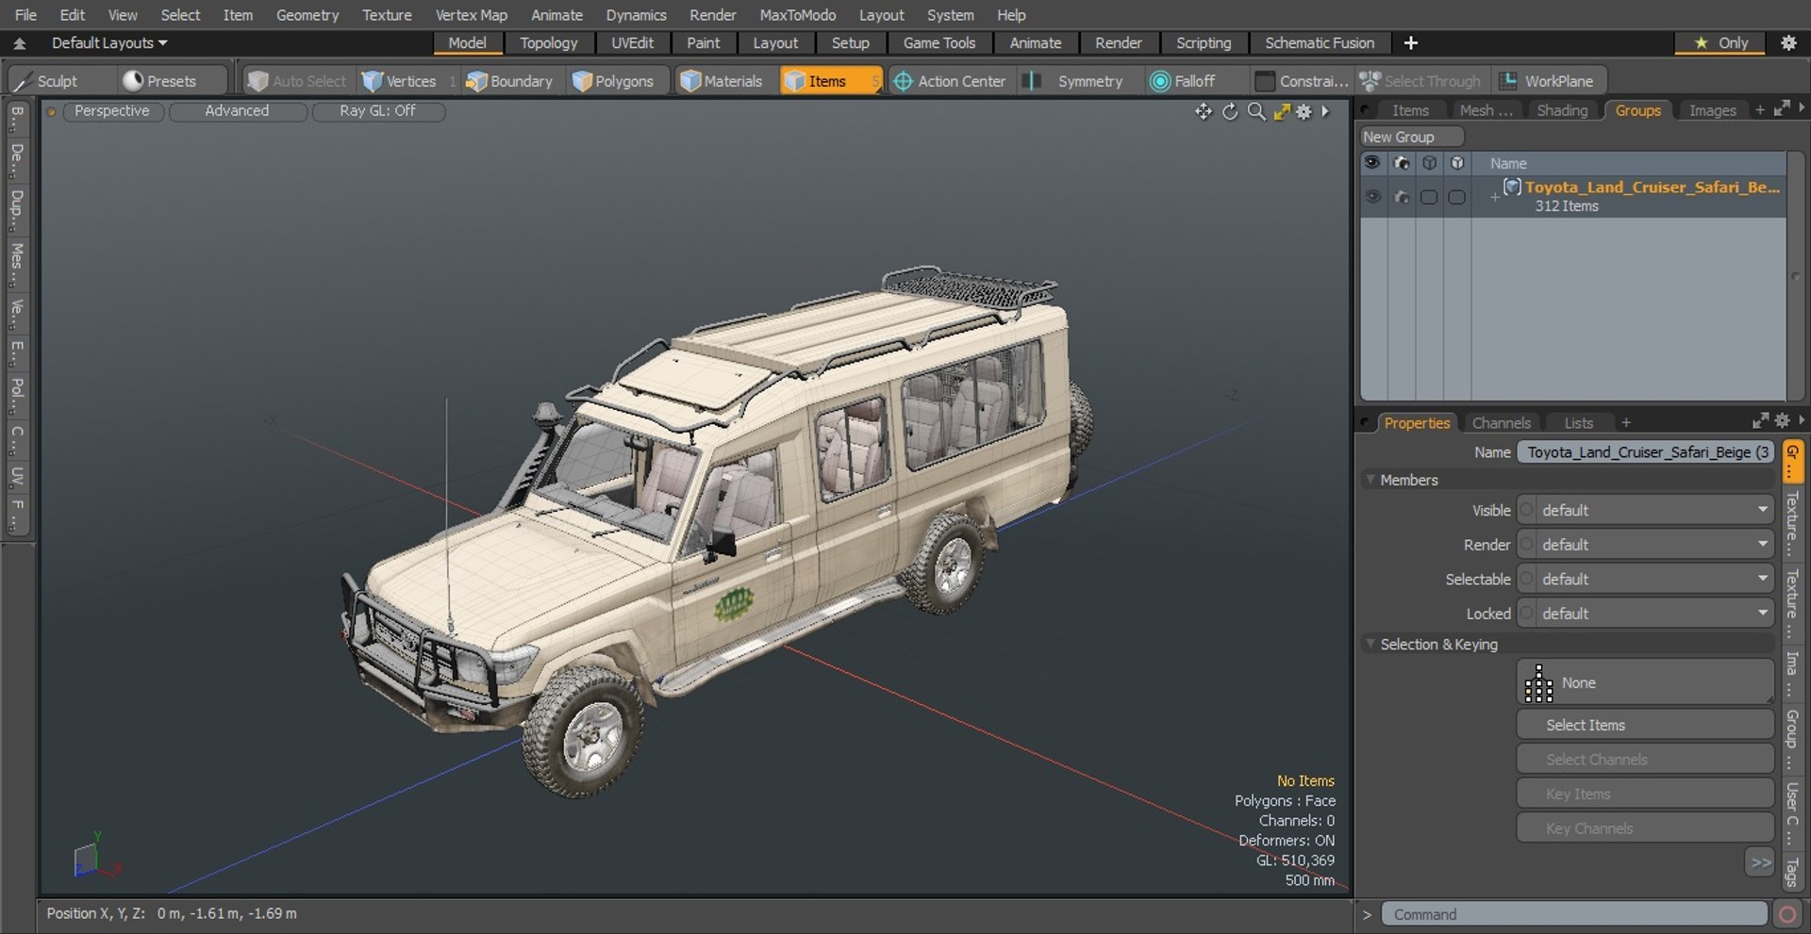Switch to the Channels tab
The width and height of the screenshot is (1811, 934).
point(1501,423)
